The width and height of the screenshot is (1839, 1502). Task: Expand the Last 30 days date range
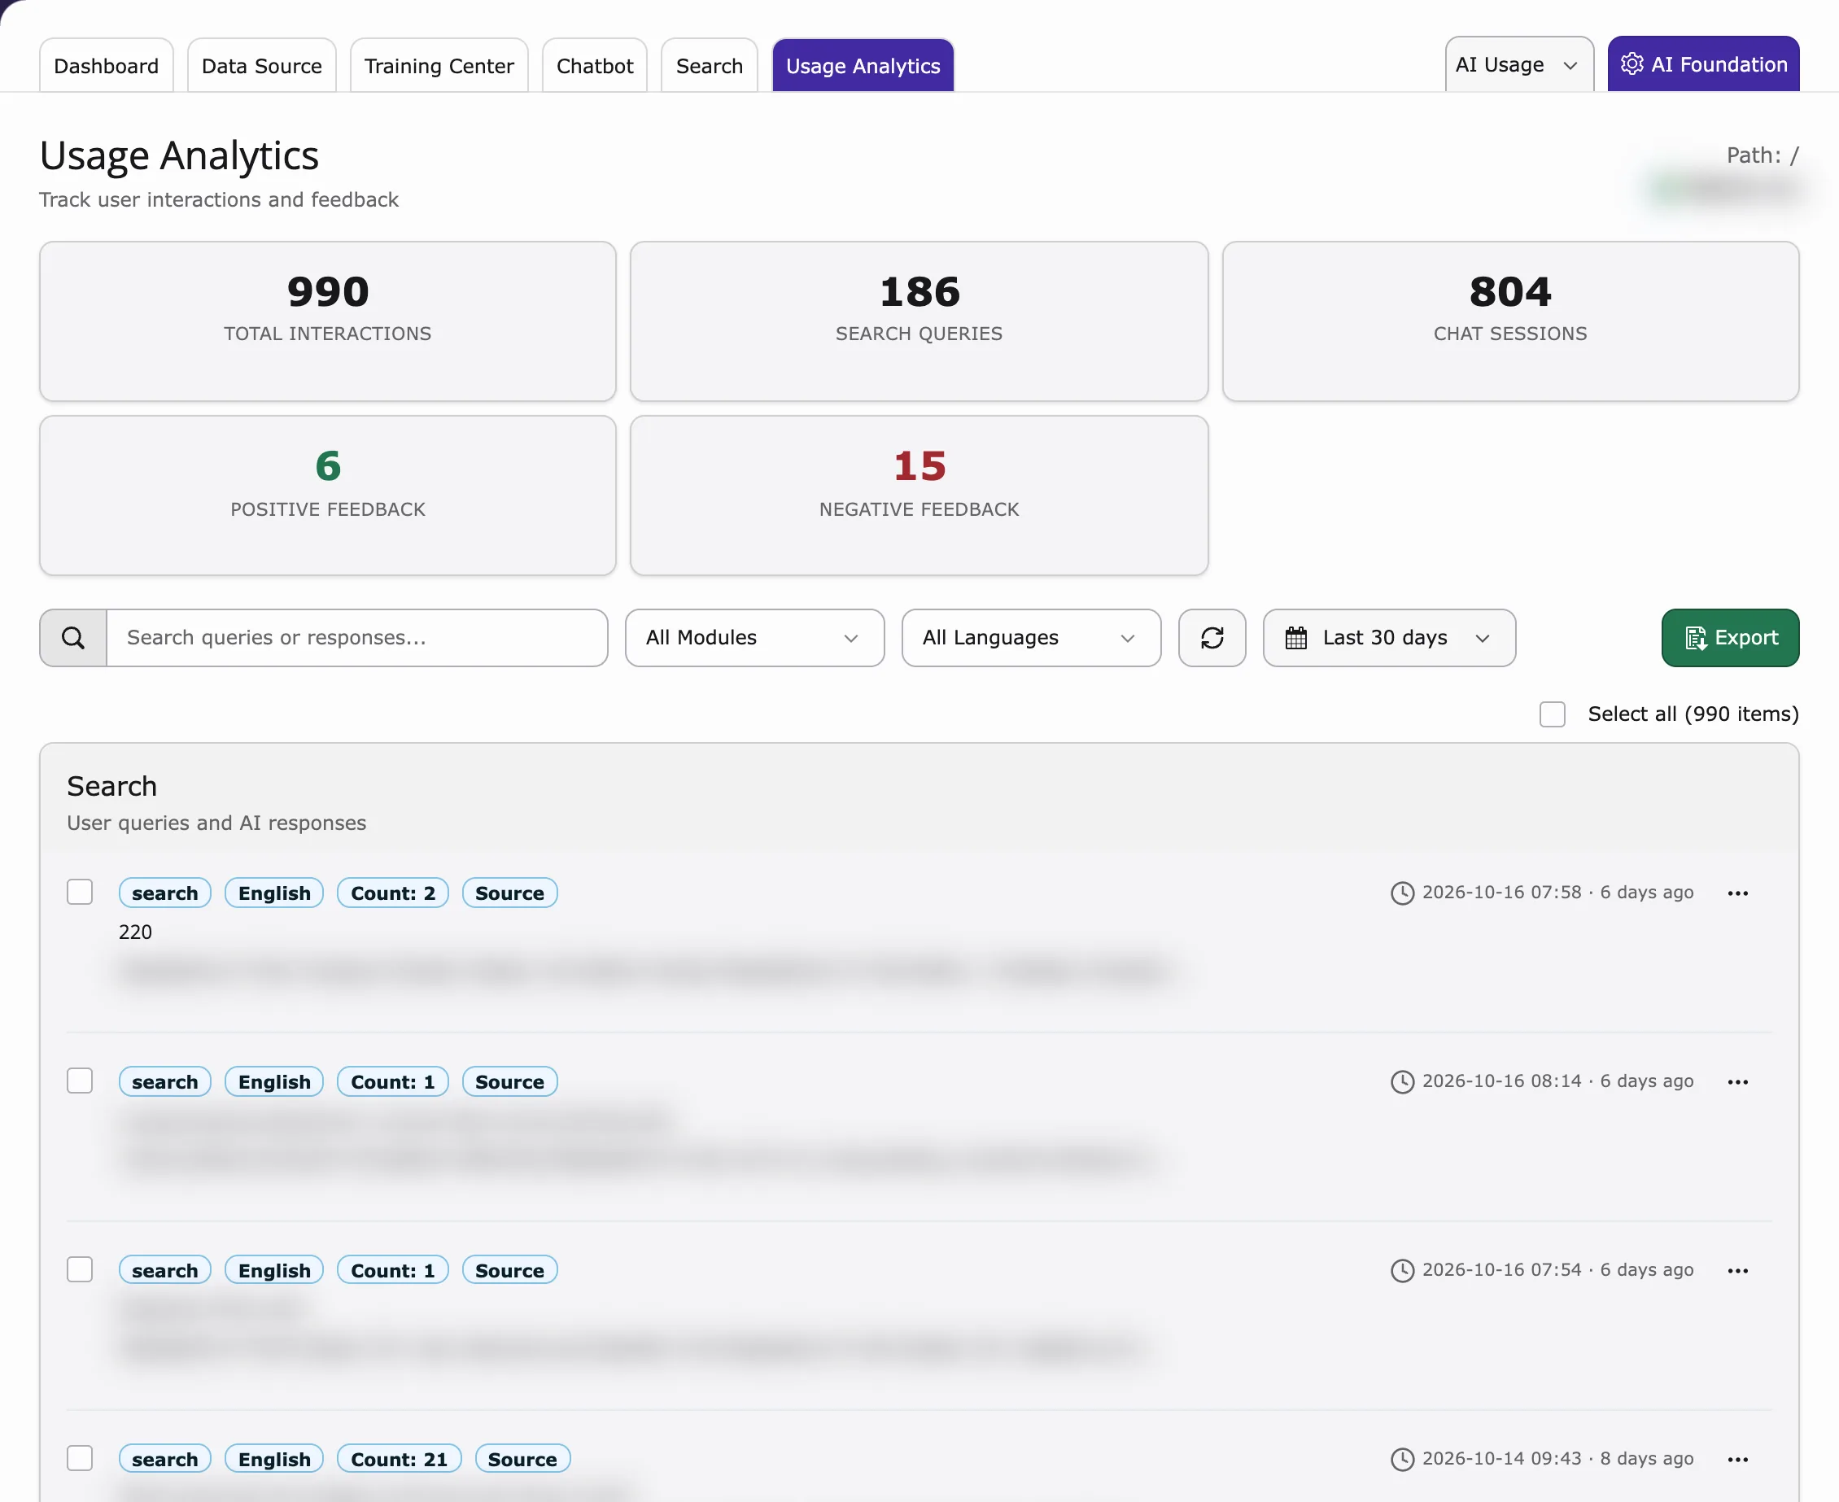tap(1389, 638)
